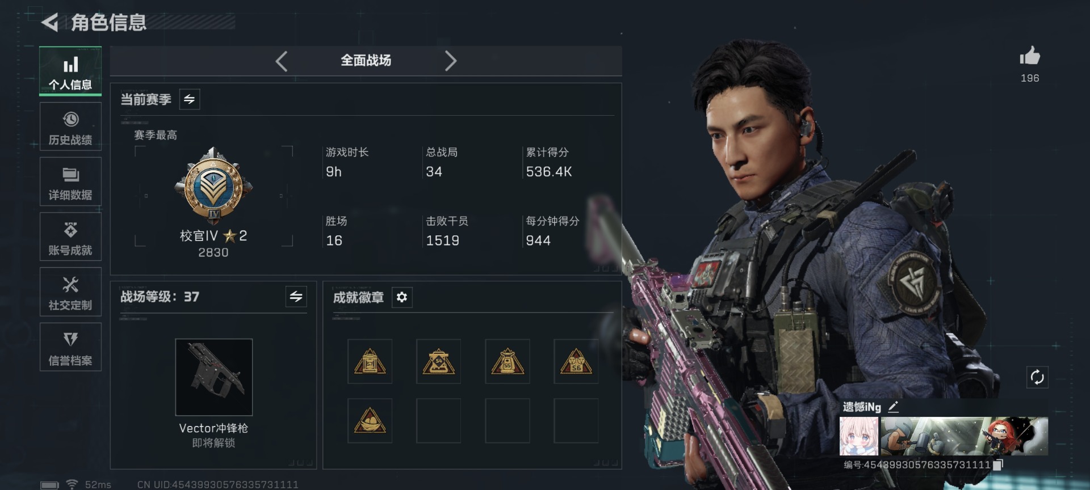Open the 详细数据 tab

70,182
